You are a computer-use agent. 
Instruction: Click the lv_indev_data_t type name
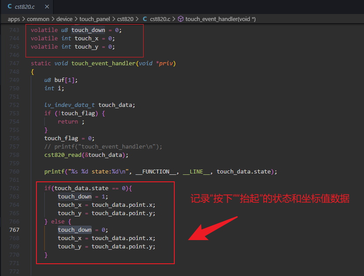[69, 105]
